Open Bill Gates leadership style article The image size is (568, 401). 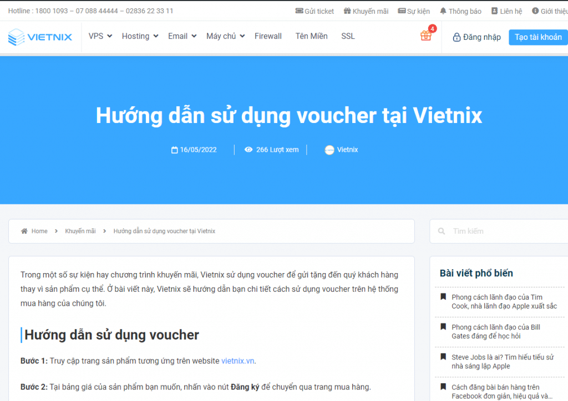click(x=496, y=332)
